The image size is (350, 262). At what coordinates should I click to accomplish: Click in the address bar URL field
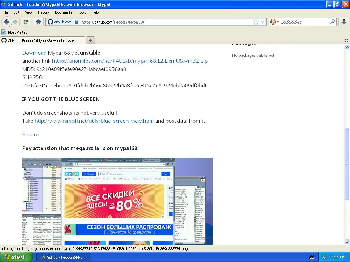(x=166, y=22)
